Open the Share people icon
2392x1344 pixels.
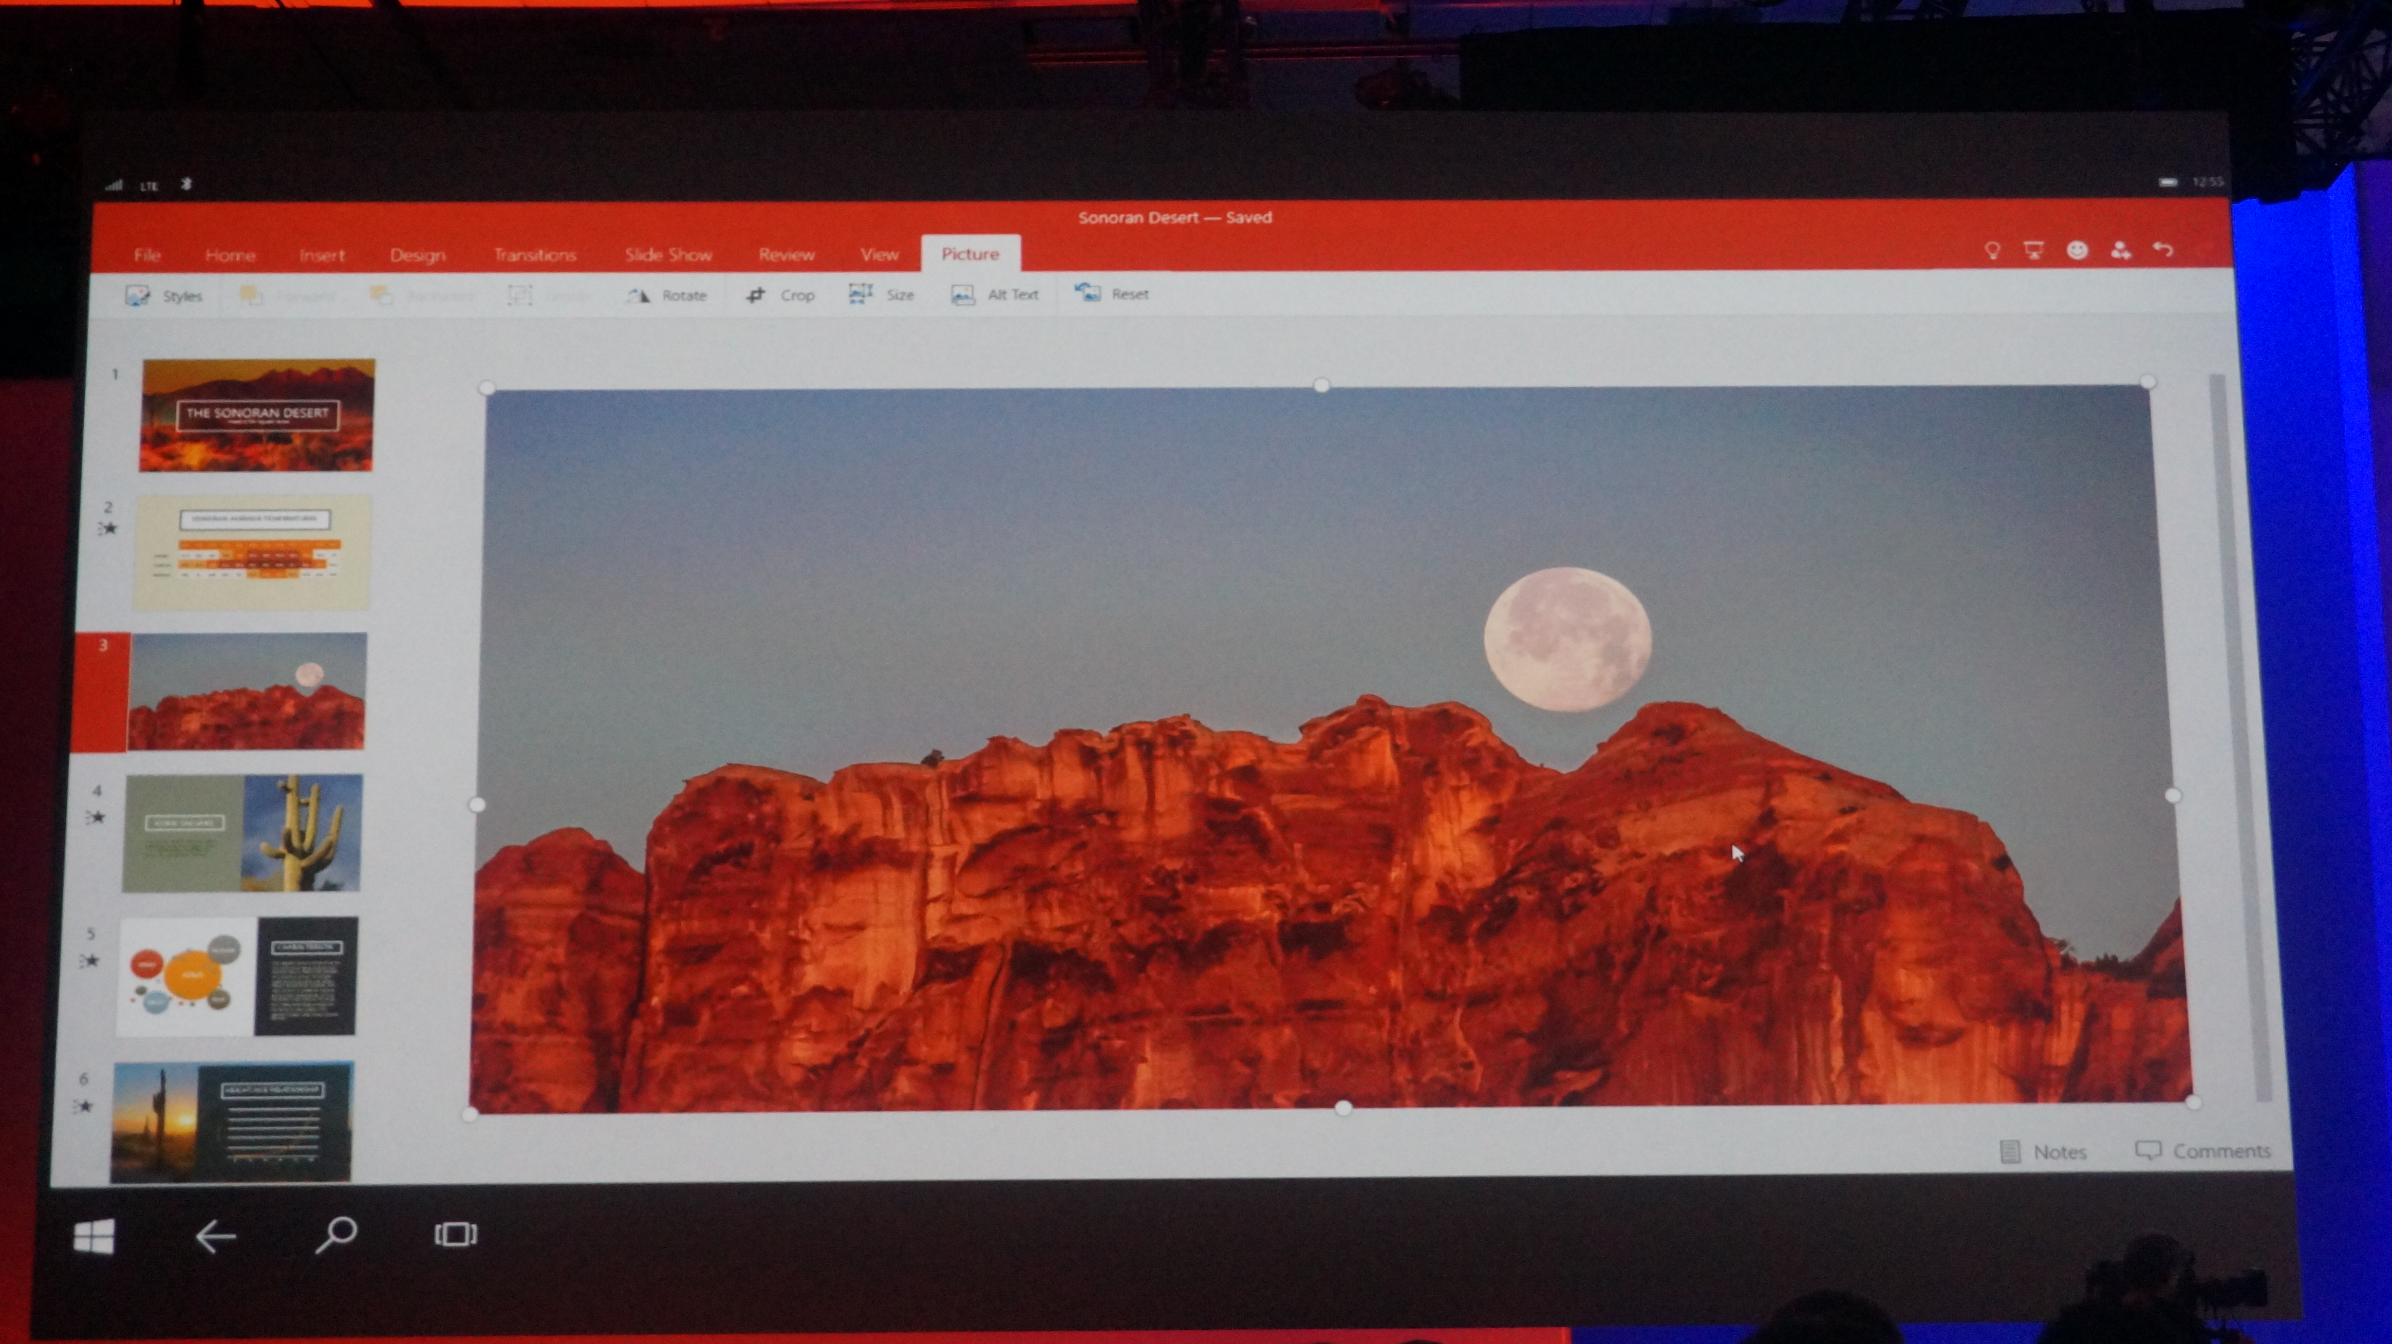(x=2120, y=250)
